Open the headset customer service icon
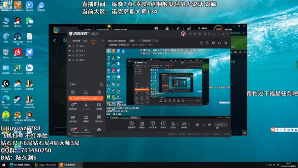Image resolution: width=298 pixels, height=168 pixels. tap(190, 34)
